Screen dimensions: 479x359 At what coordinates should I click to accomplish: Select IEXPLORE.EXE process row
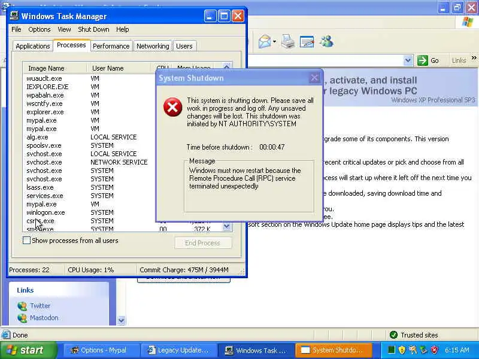click(x=90, y=87)
